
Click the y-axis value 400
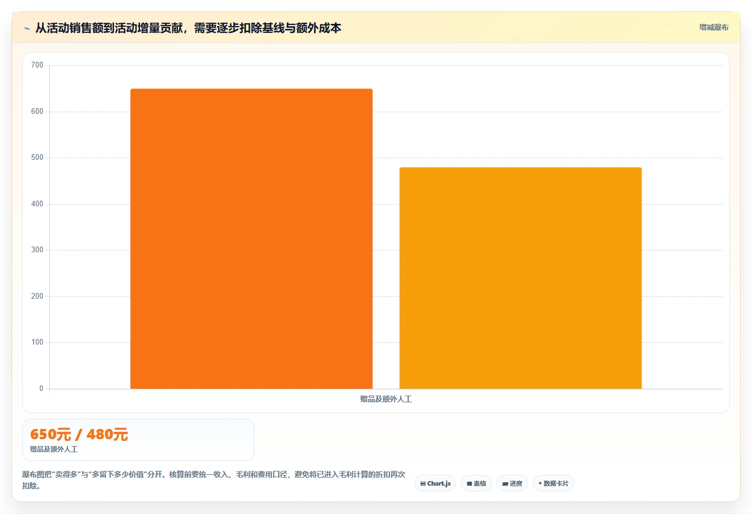click(x=37, y=204)
